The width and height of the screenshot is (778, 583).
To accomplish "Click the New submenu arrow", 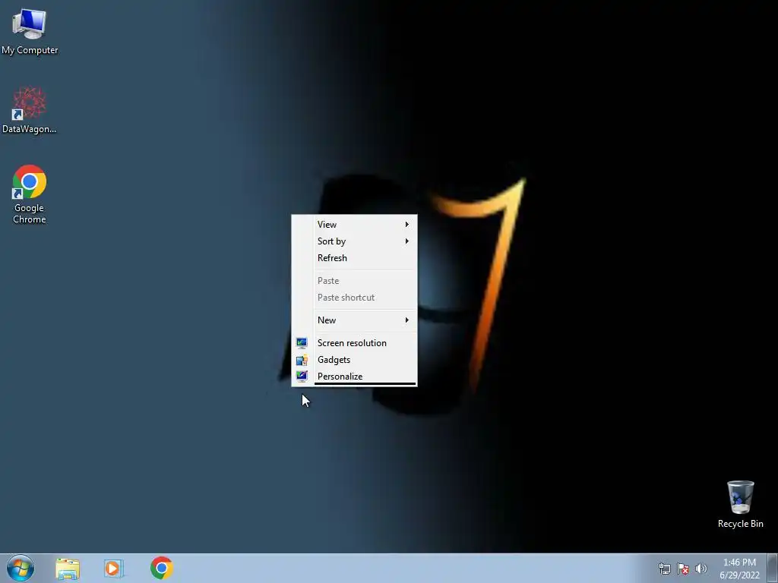I will pyautogui.click(x=407, y=320).
